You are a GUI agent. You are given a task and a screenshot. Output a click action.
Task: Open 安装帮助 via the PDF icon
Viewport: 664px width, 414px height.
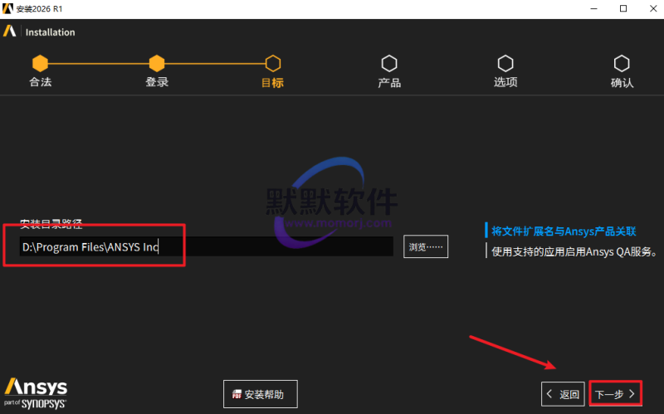pyautogui.click(x=237, y=394)
